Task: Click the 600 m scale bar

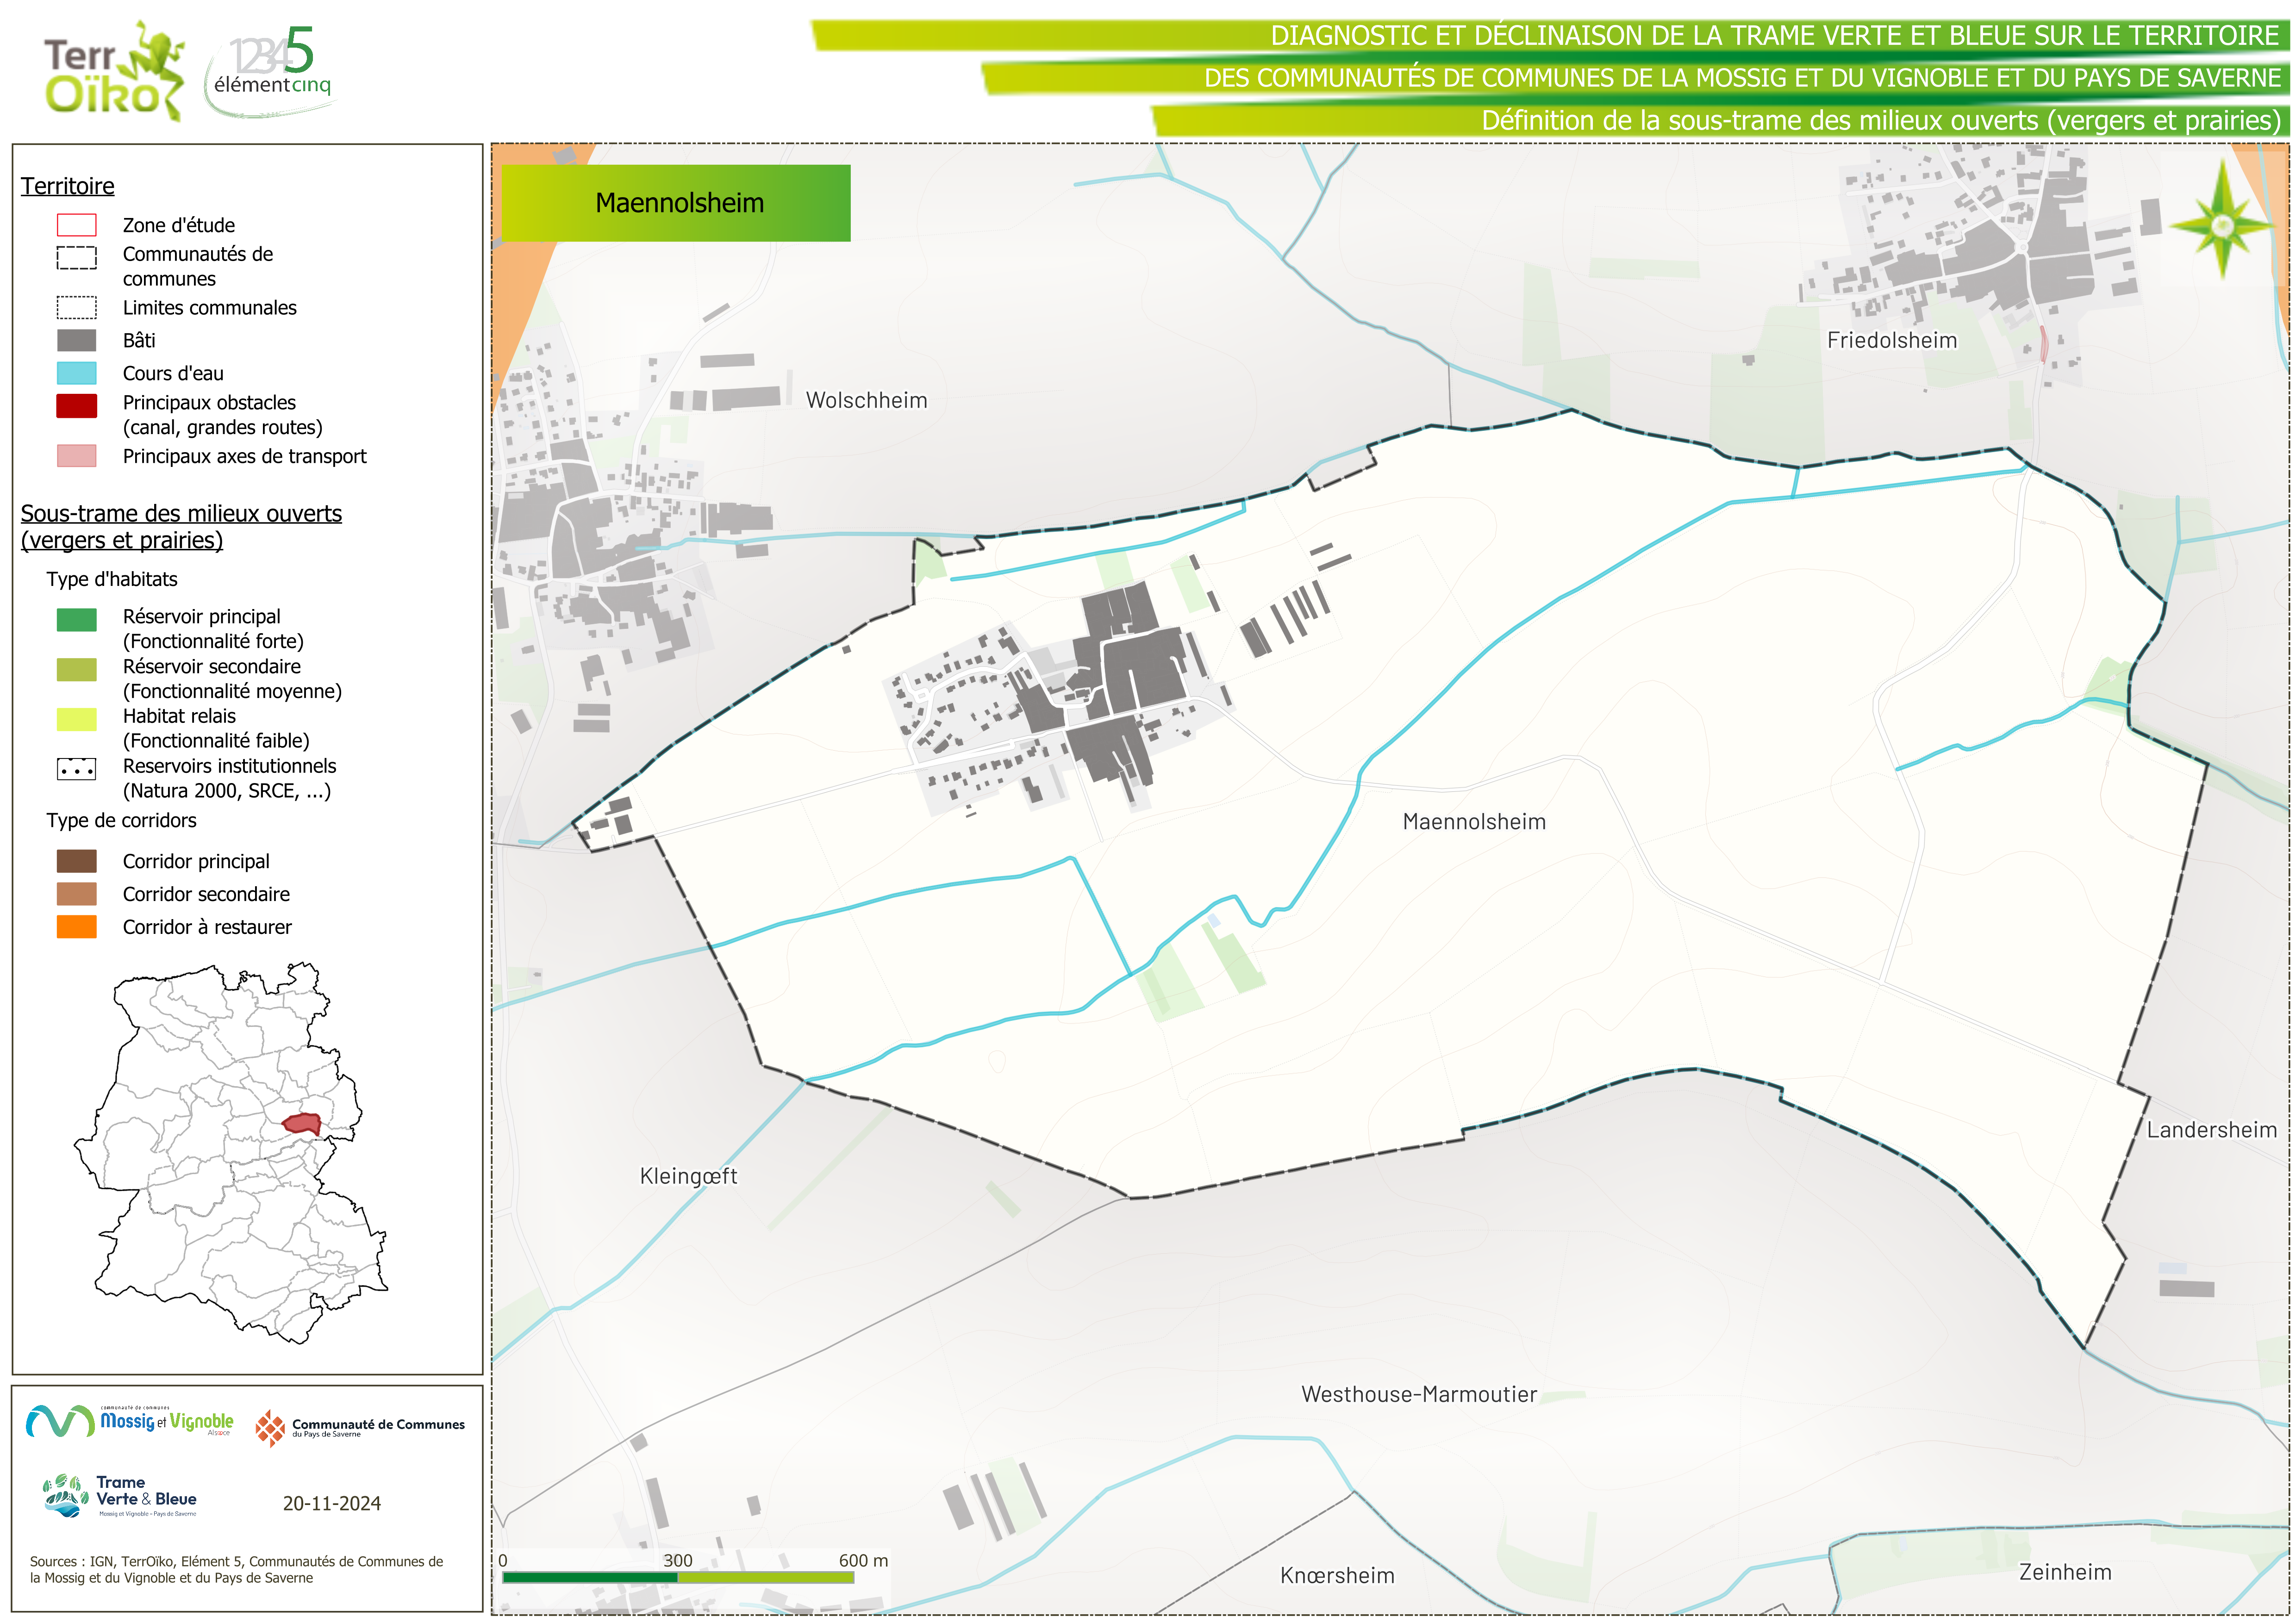Action: click(x=677, y=1577)
